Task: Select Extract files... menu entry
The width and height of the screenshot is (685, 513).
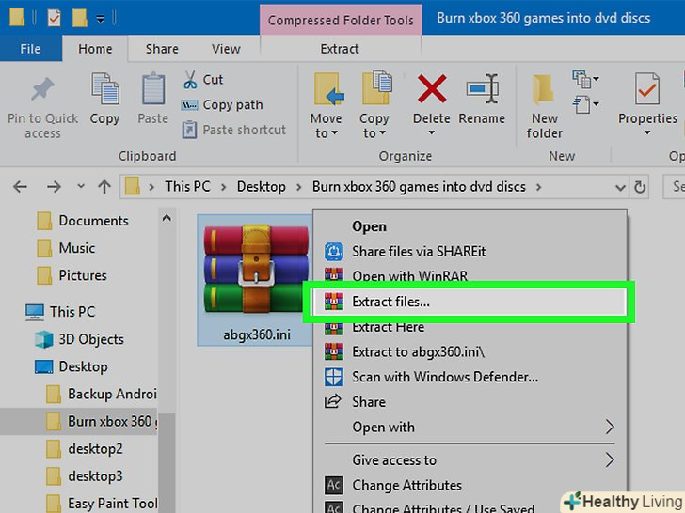Action: [x=470, y=302]
